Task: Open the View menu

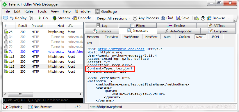Action: (55, 11)
